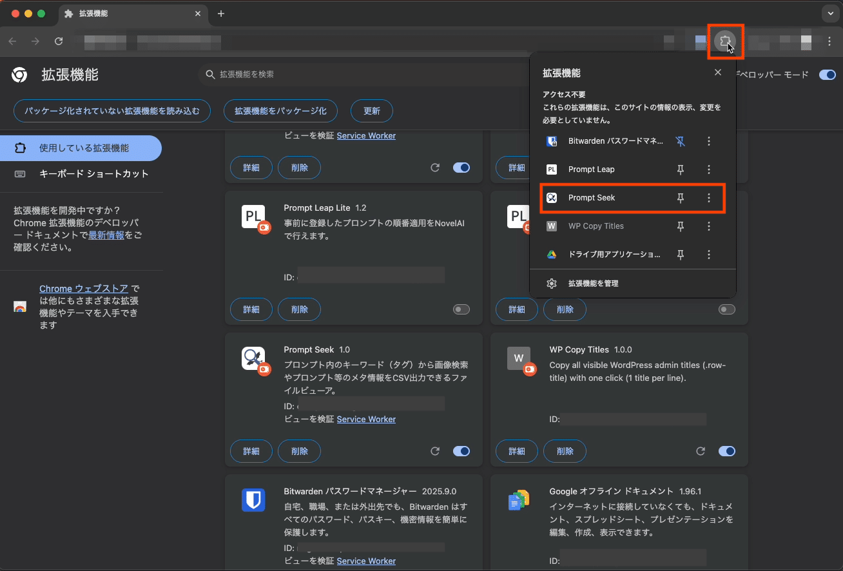Click the 'Prompt Seek 1.0' card title
This screenshot has height=571, width=843.
317,350
